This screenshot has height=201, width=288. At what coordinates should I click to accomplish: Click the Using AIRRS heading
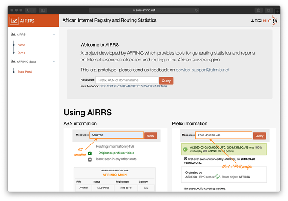[x=88, y=113]
